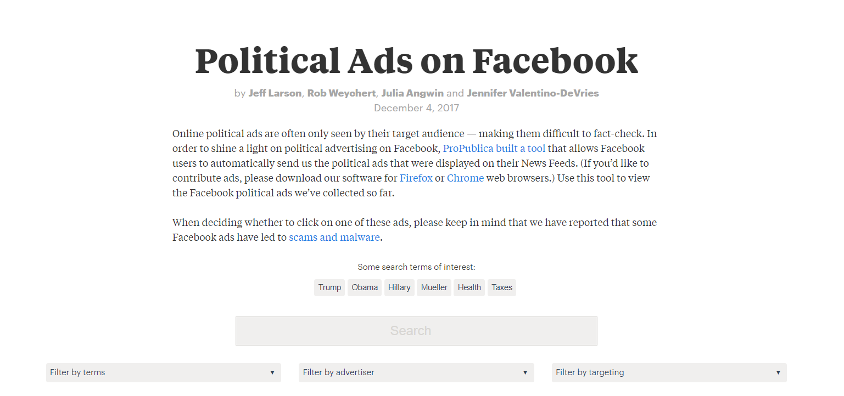The image size is (844, 396).
Task: Click author name Rob Weychert
Action: click(x=341, y=93)
